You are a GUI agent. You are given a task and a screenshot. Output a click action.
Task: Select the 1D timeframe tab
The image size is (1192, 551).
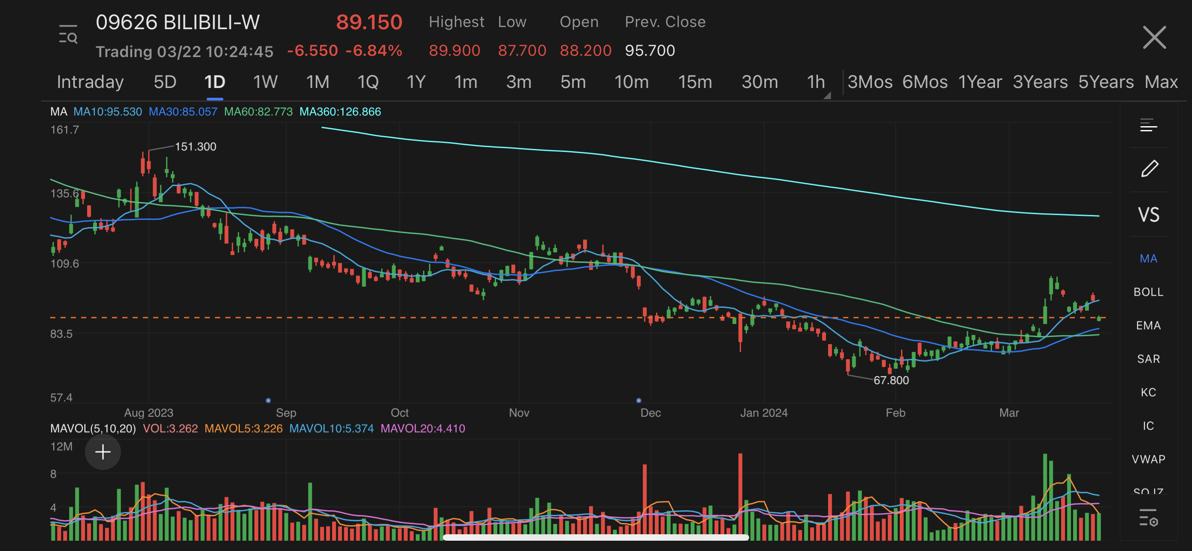click(x=215, y=82)
